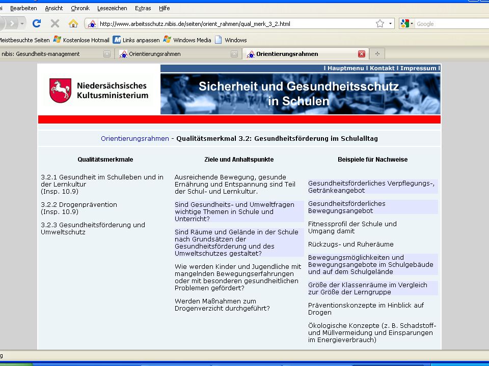Stop loading with the X icon
This screenshot has height=366, width=489.
point(55,23)
